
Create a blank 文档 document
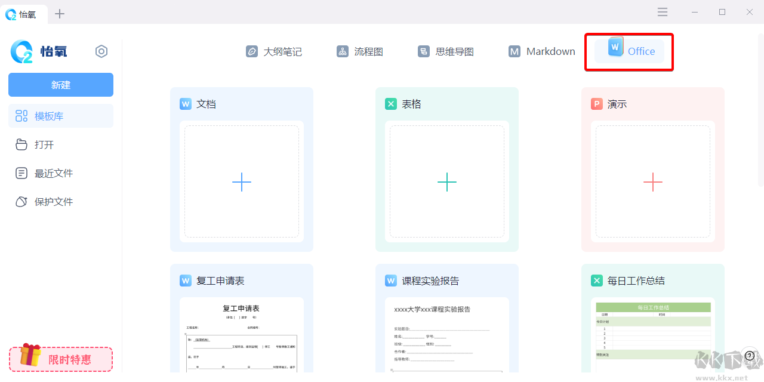point(241,181)
